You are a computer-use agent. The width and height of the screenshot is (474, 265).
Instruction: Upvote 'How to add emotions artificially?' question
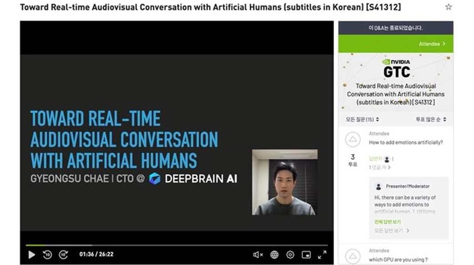coord(353,139)
